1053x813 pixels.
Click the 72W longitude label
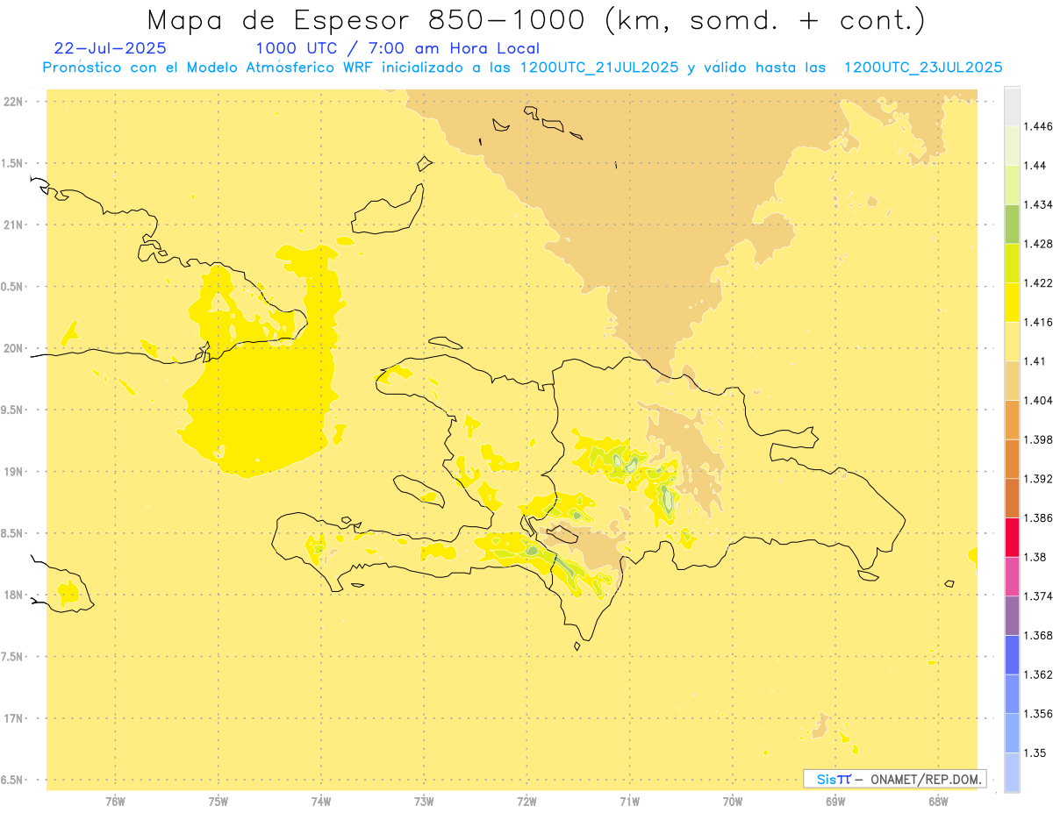point(526,801)
